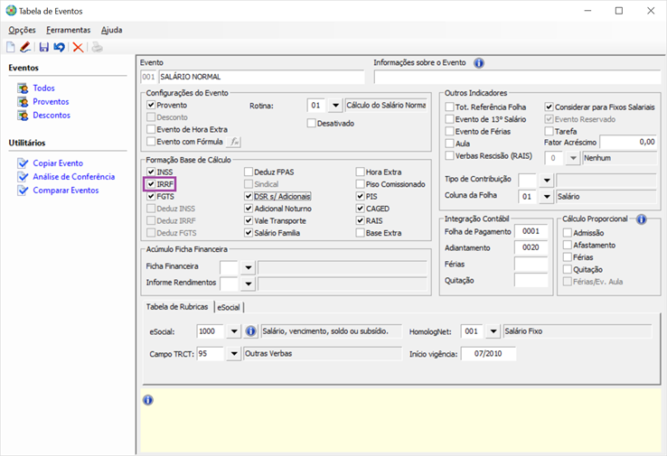This screenshot has width=667, height=456.
Task: Click the red X delete icon
Action: click(78, 47)
